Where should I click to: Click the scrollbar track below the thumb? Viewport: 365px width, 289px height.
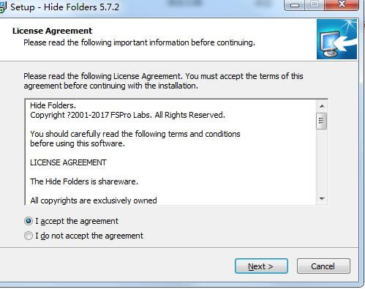[x=322, y=161]
